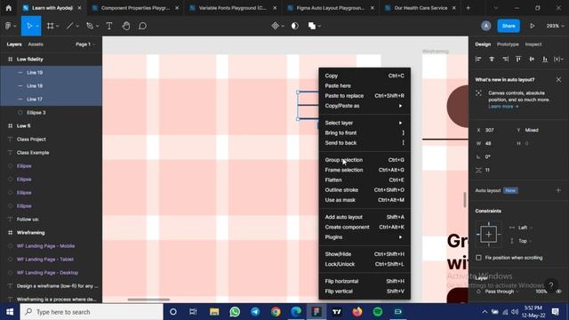The height and width of the screenshot is (320, 569).
Task: Choose Flip horizontal from context menu
Action: click(x=365, y=281)
